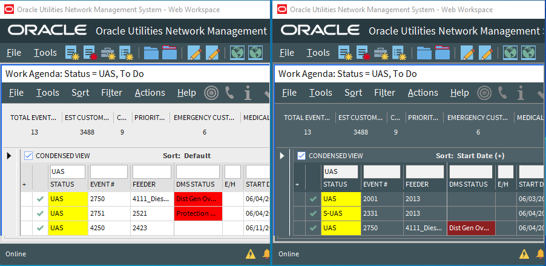
Task: Click briefcase icon in left window toolbar
Action: (x=108, y=53)
